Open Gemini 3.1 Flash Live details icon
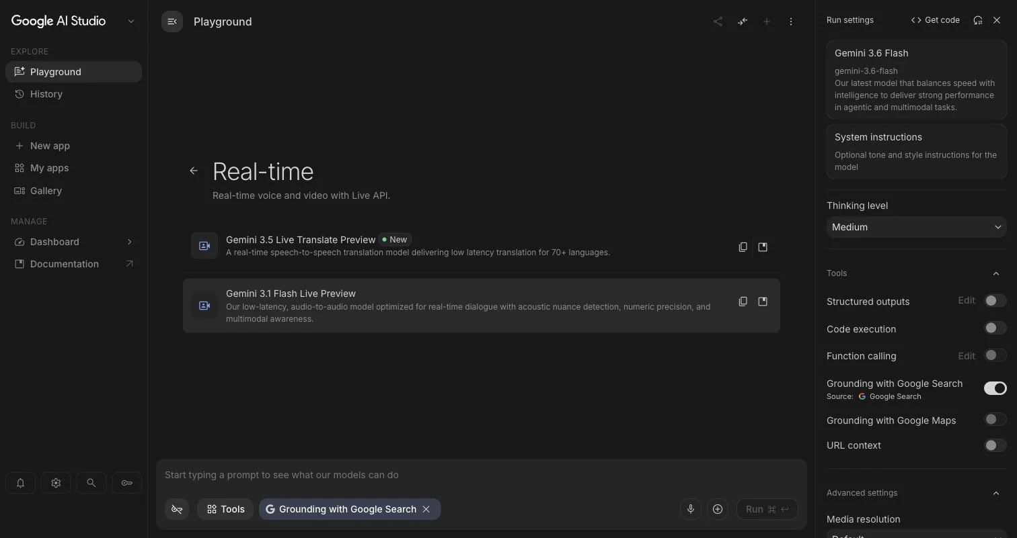The image size is (1017, 538). coord(763,302)
